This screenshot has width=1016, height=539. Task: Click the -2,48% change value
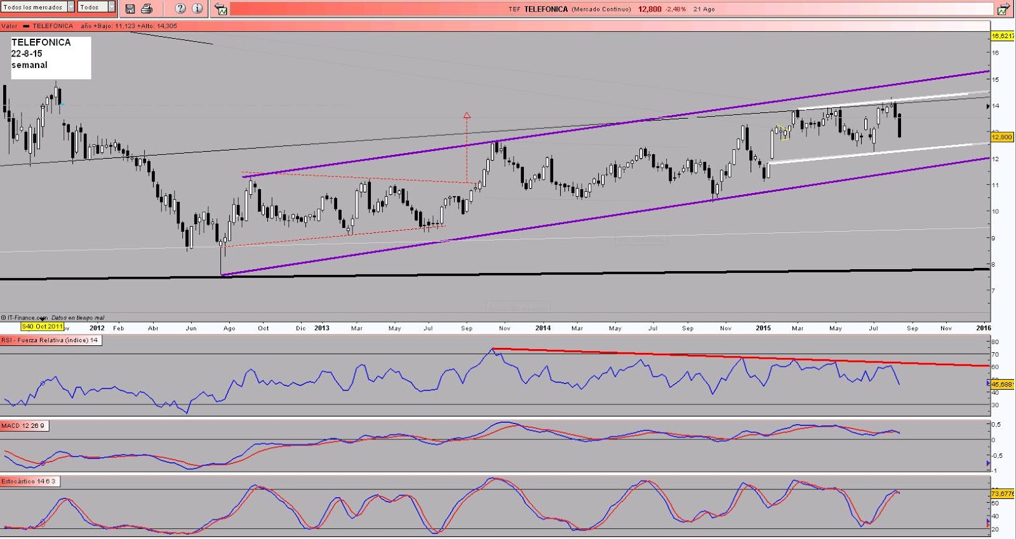coord(675,9)
